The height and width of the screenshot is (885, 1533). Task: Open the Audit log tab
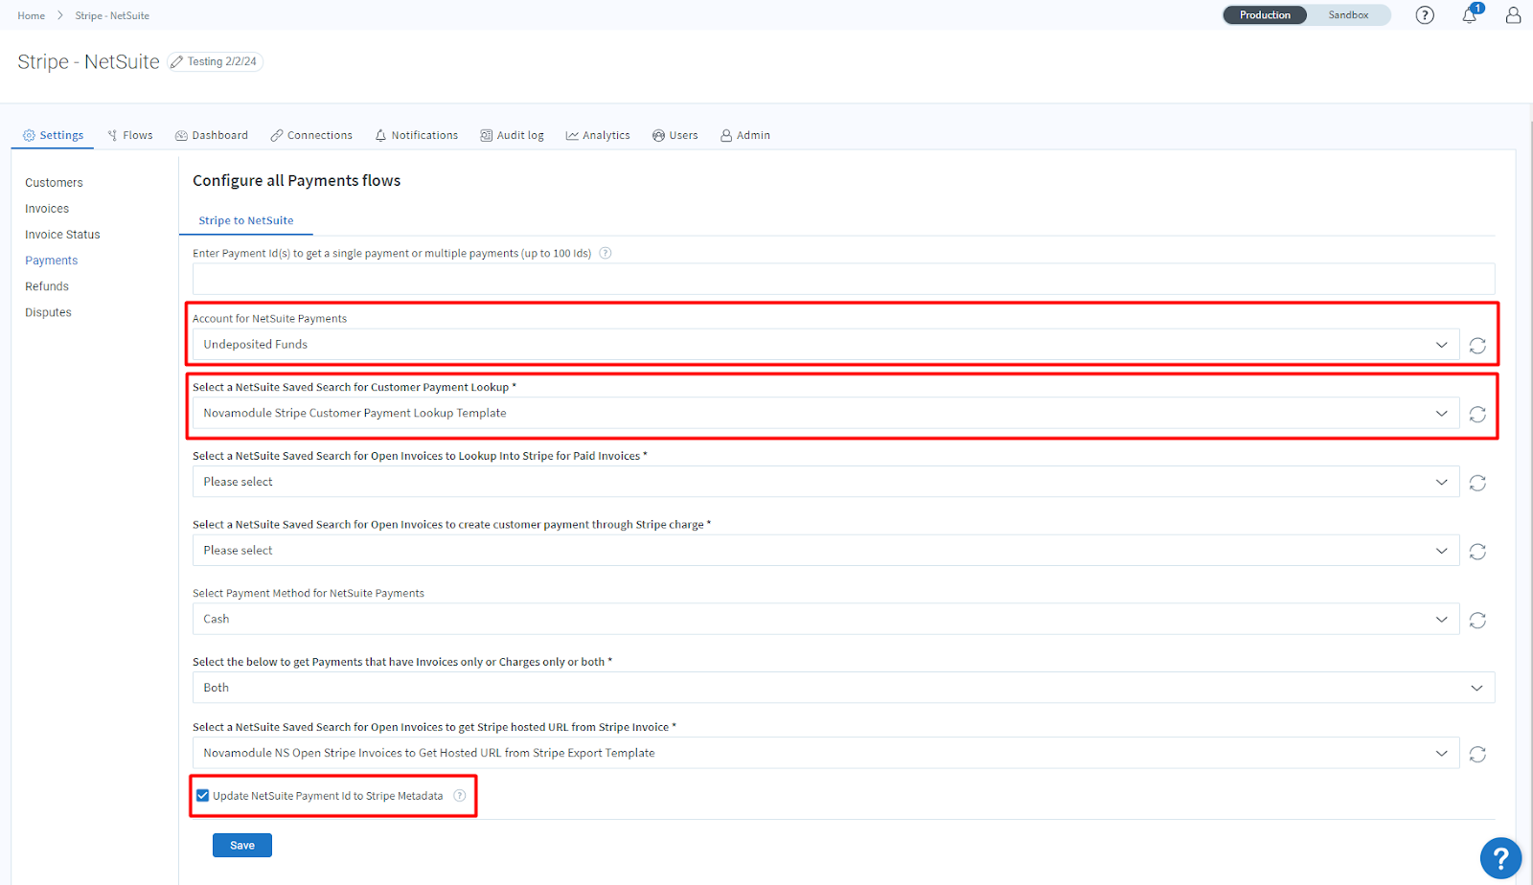pyautogui.click(x=513, y=136)
